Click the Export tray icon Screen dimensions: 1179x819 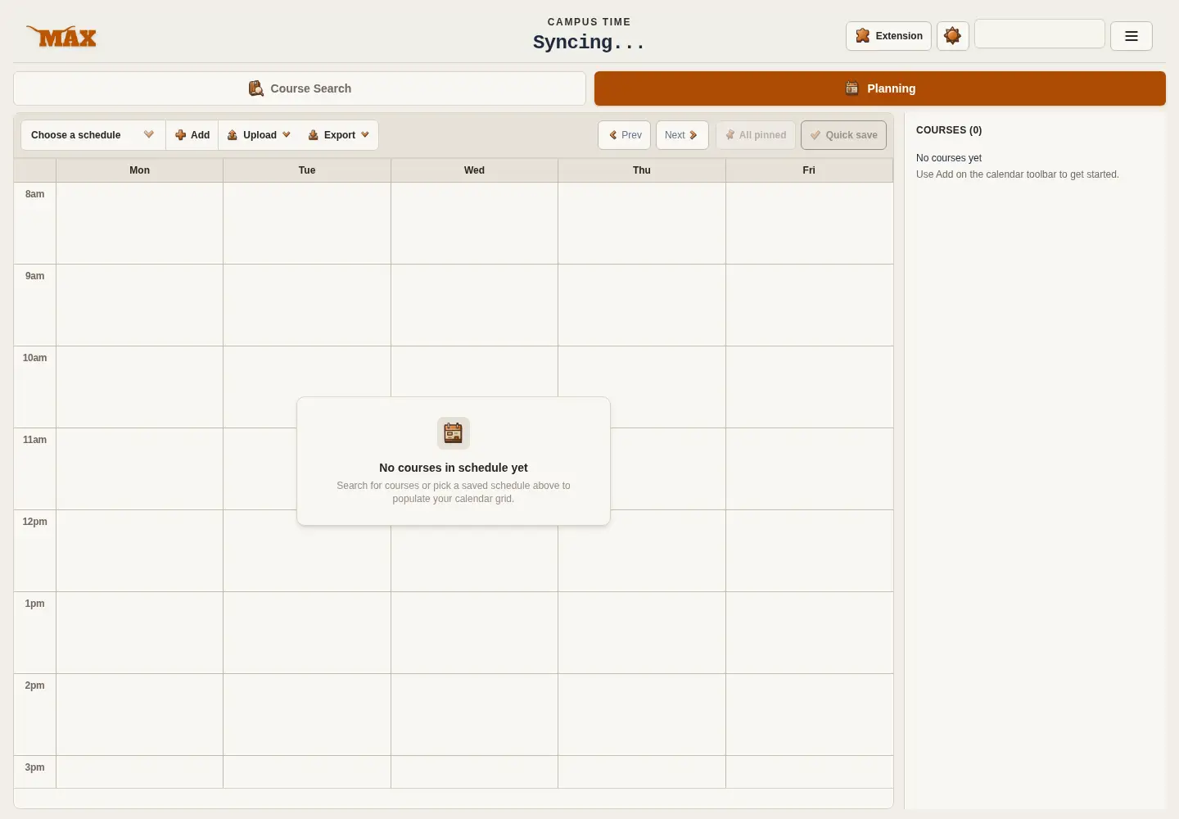click(314, 135)
